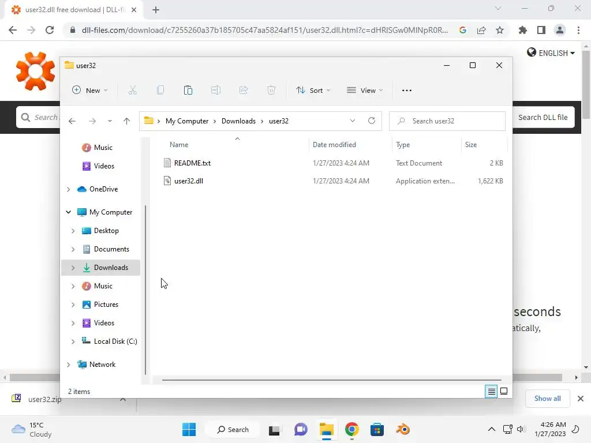Open the clock showing 4:26 AM
Screen dimensions: 591x443
coord(550,429)
